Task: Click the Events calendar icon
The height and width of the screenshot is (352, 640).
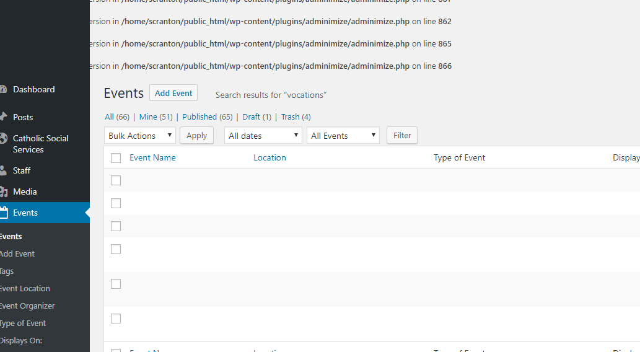Action: 3,213
